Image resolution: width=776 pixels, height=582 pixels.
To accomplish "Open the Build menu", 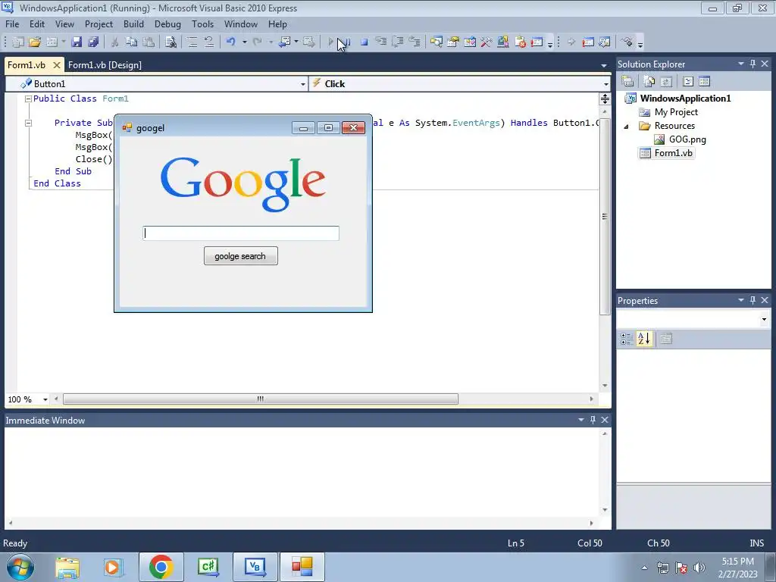I will click(x=133, y=23).
